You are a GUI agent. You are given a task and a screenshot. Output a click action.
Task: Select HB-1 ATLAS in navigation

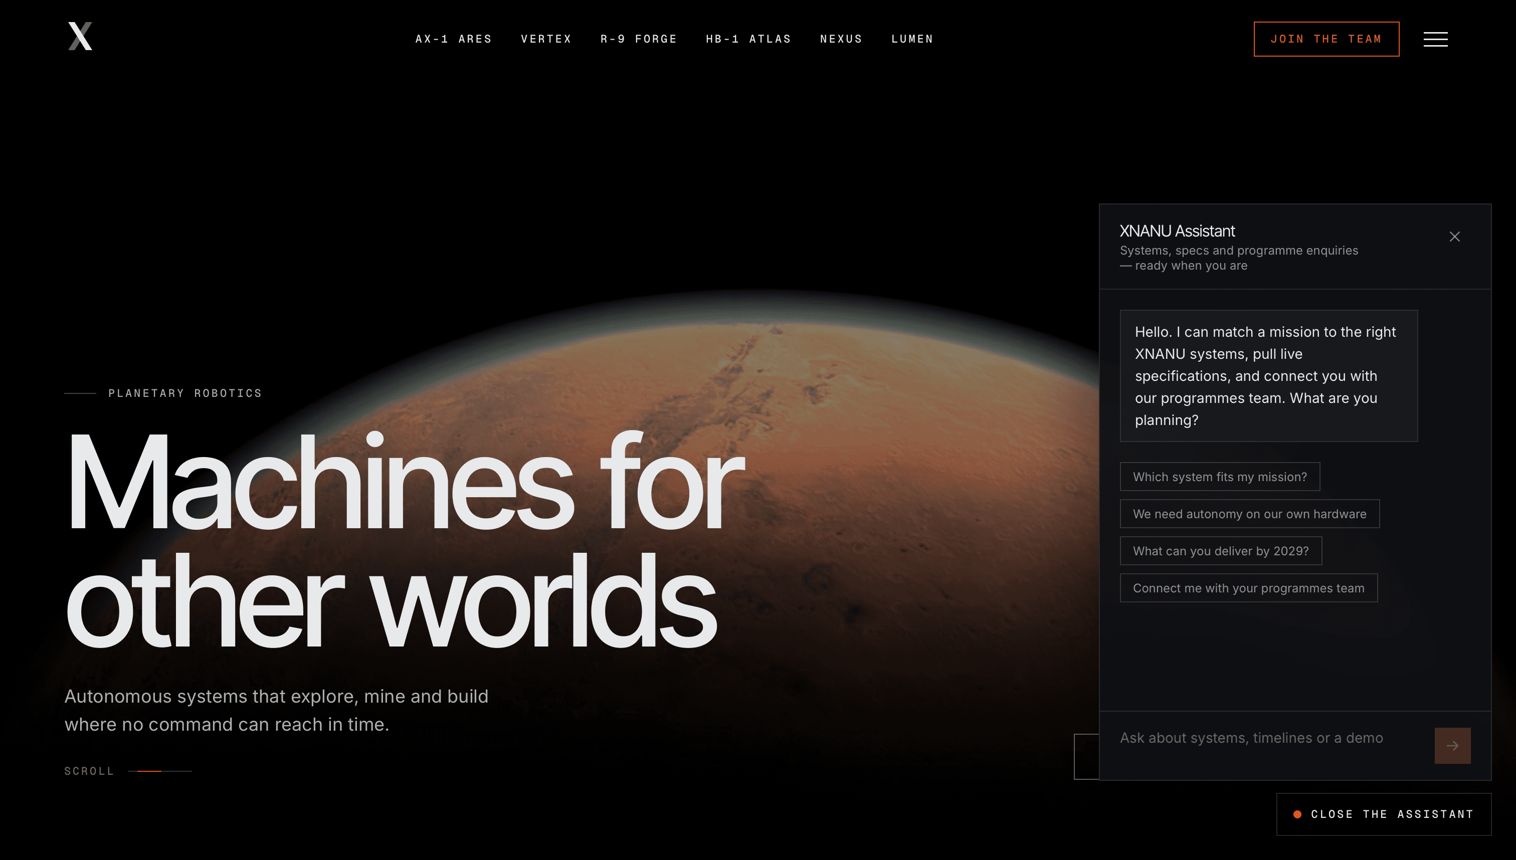point(748,39)
